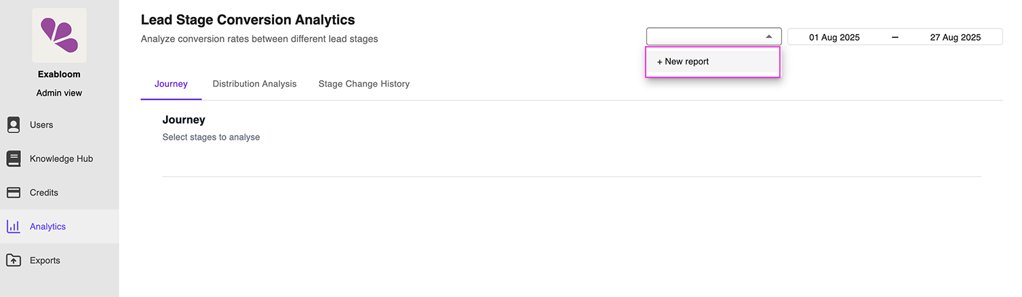The image size is (1022, 297).
Task: Click the Users person icon
Action: point(14,125)
